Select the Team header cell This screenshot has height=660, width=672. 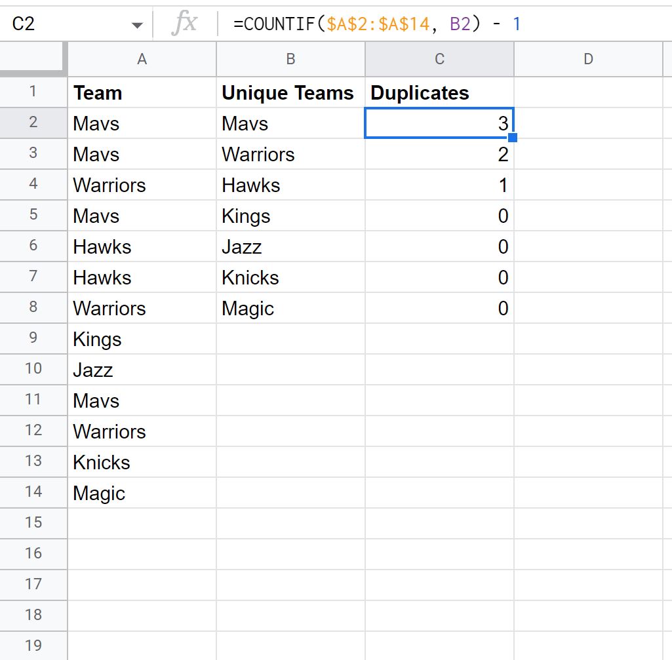point(142,92)
